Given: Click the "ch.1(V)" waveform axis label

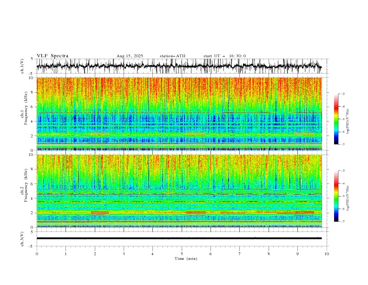Looking at the screenshot, I should 22,66.
